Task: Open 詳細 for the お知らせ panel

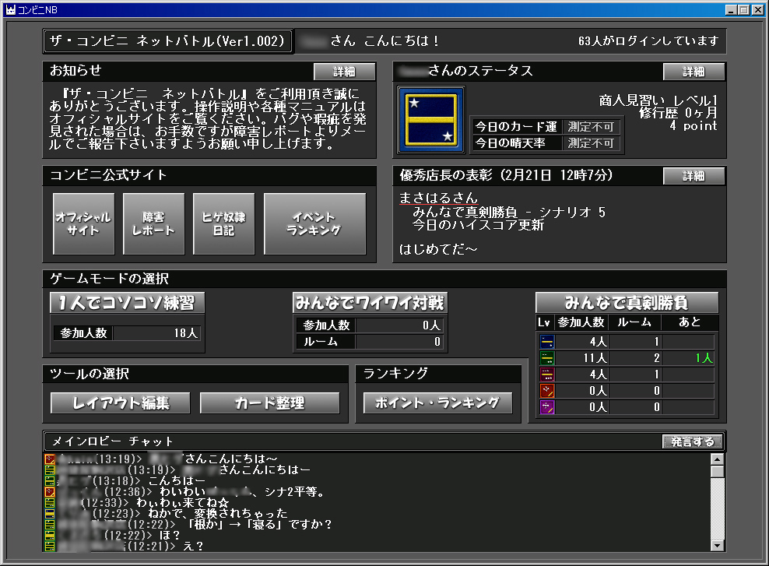Action: (344, 72)
